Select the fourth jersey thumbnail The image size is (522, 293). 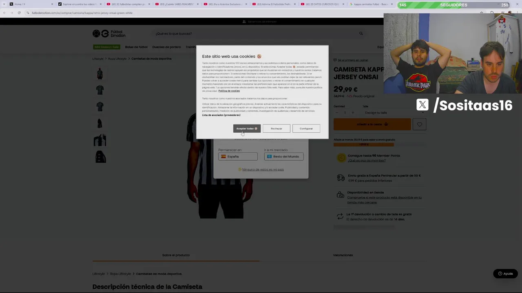(100, 123)
